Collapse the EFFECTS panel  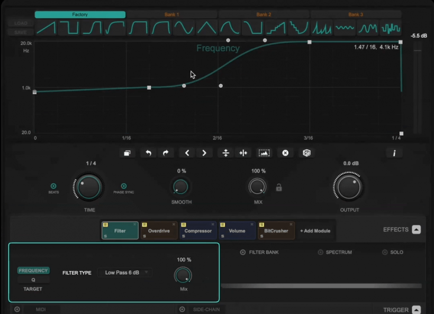[416, 229]
